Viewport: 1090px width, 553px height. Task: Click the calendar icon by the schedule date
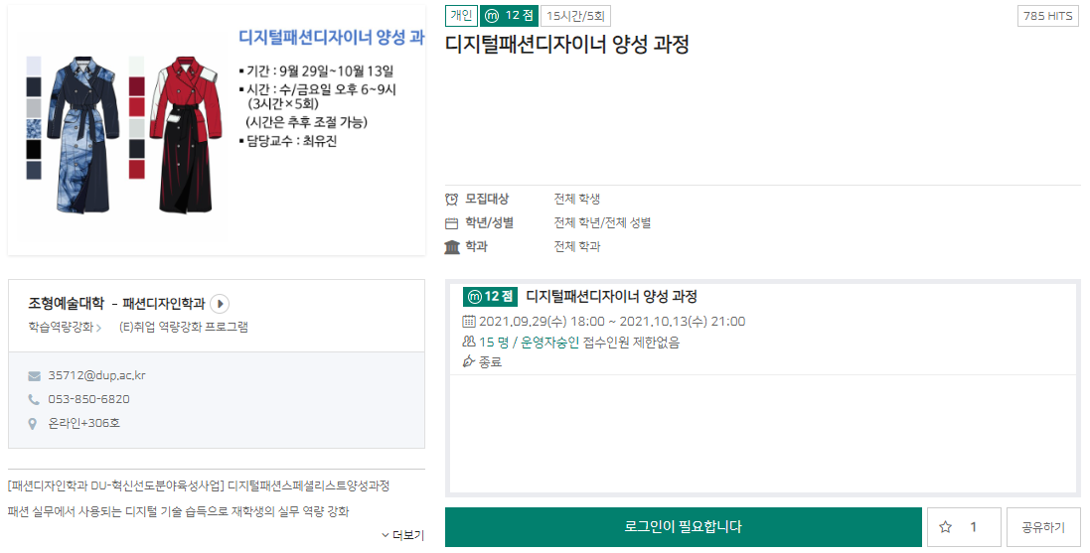(x=469, y=322)
